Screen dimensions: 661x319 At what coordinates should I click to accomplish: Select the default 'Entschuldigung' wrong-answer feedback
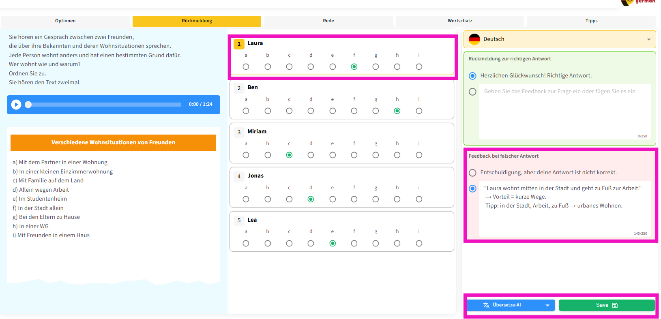point(472,173)
